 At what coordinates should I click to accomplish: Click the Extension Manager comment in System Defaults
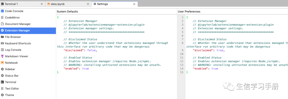click(x=80, y=21)
